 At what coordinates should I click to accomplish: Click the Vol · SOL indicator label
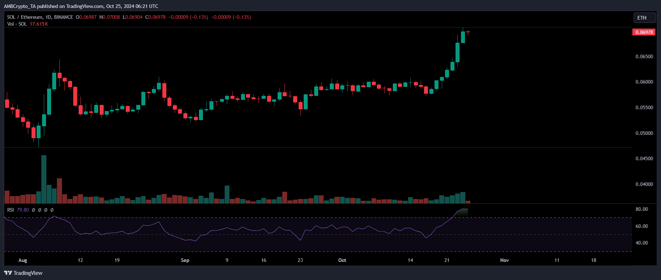click(x=17, y=24)
